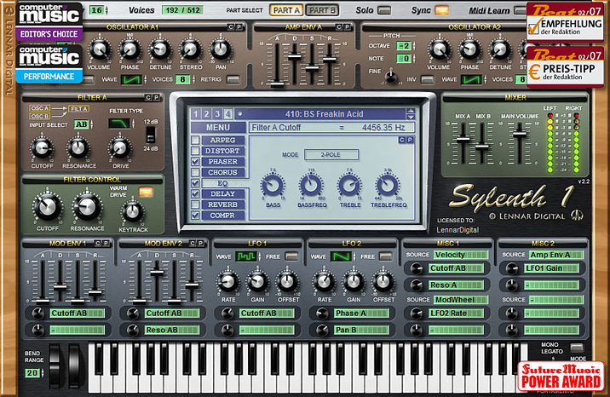The height and width of the screenshot is (397, 610).
Task: Click the pitch bend wheel
Action: pyautogui.click(x=57, y=362)
